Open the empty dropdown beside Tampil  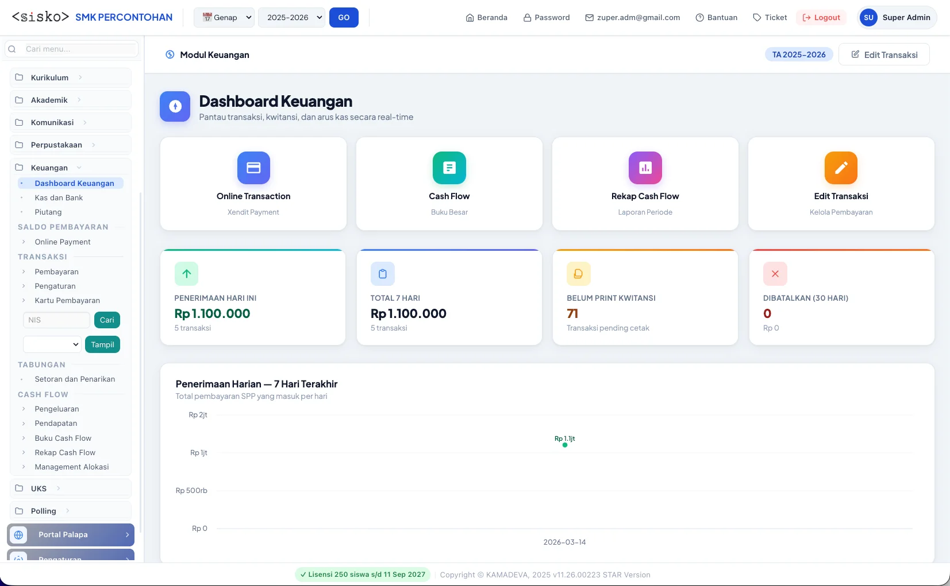[x=52, y=344]
